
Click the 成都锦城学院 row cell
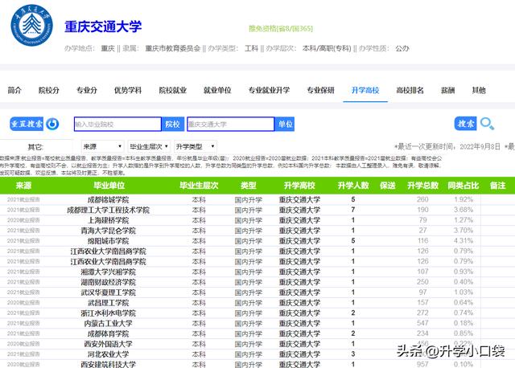108,200
